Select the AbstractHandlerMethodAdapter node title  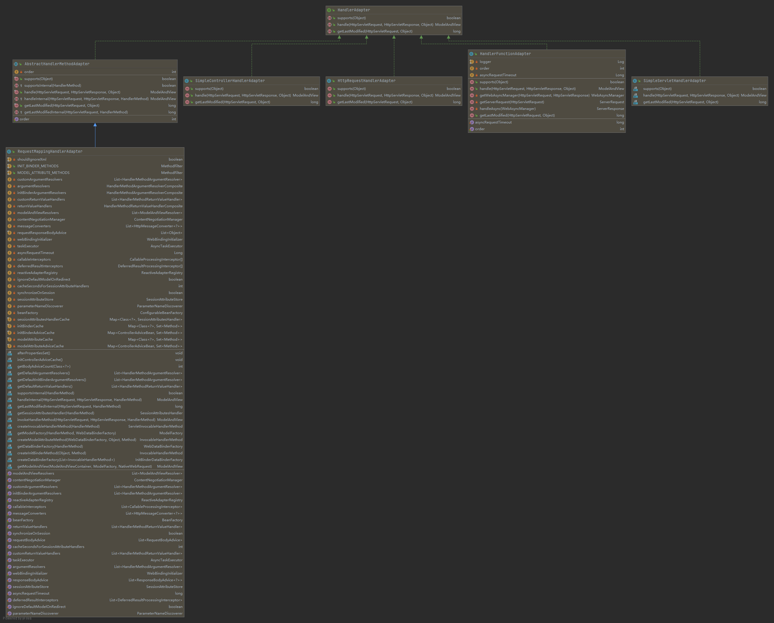(57, 64)
